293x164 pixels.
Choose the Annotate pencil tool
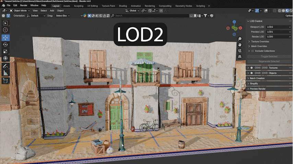pyautogui.click(x=5, y=66)
